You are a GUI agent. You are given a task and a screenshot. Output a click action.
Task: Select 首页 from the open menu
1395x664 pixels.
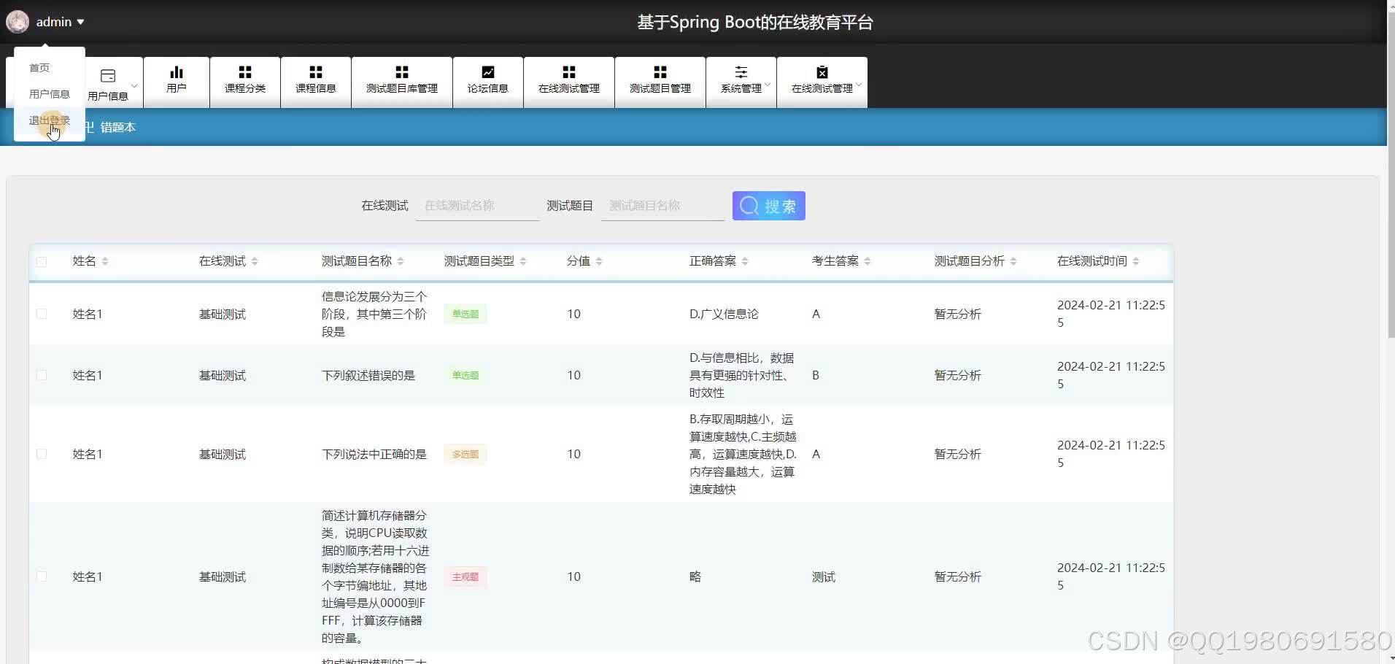tap(39, 67)
